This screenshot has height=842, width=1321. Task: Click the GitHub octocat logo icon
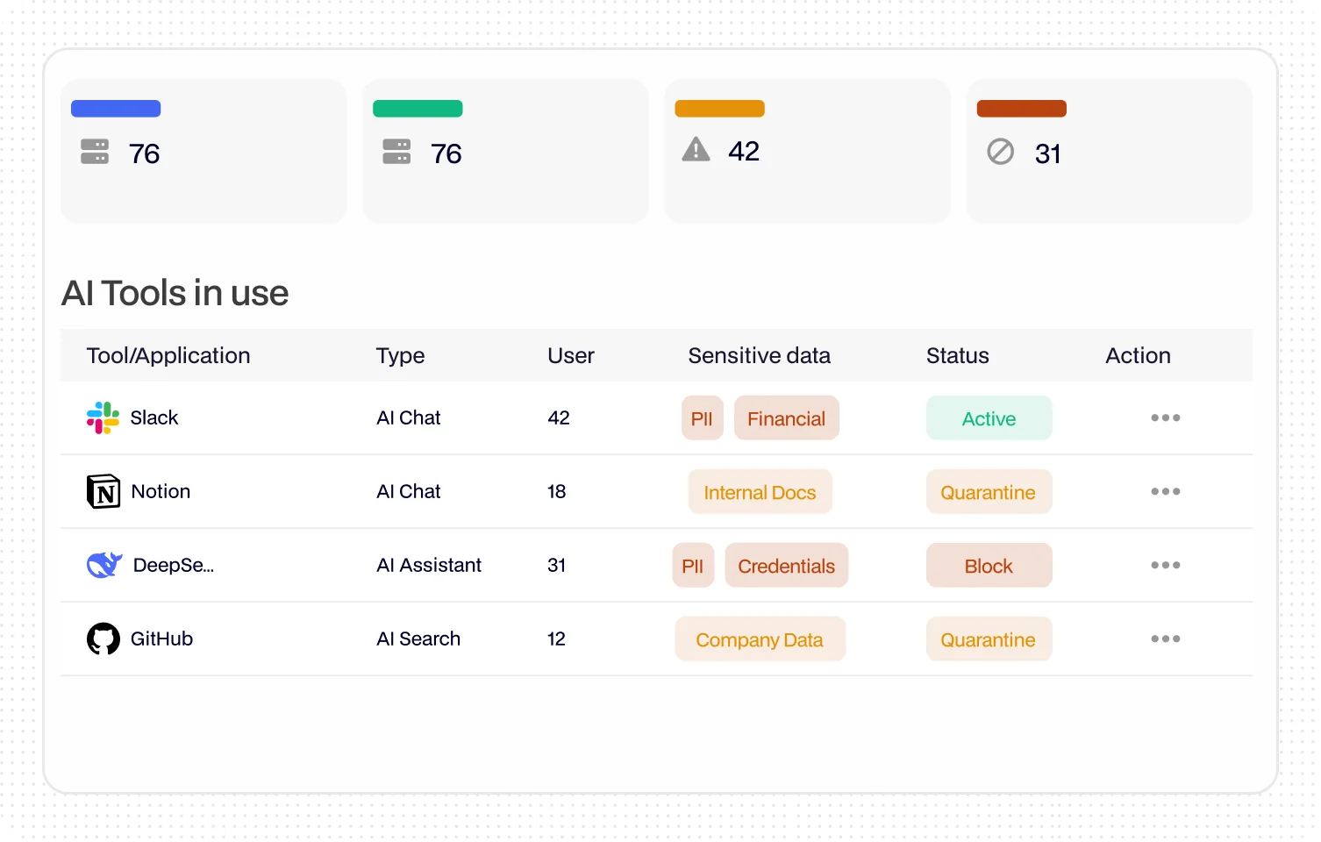point(104,639)
